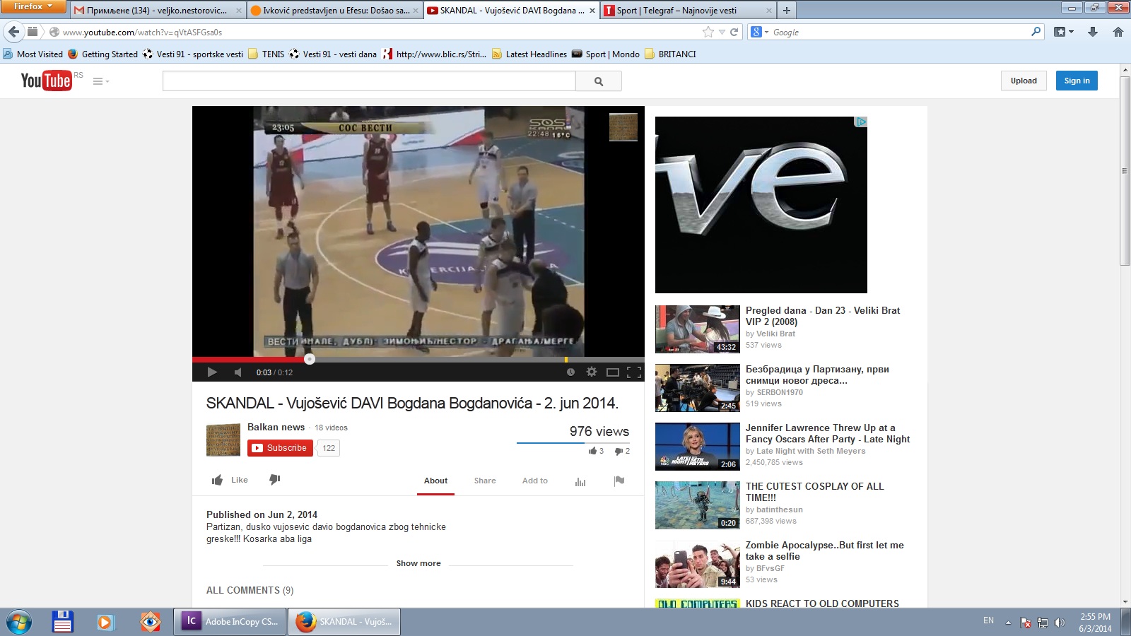Click the Sign in button
The width and height of the screenshot is (1131, 636).
[1077, 81]
